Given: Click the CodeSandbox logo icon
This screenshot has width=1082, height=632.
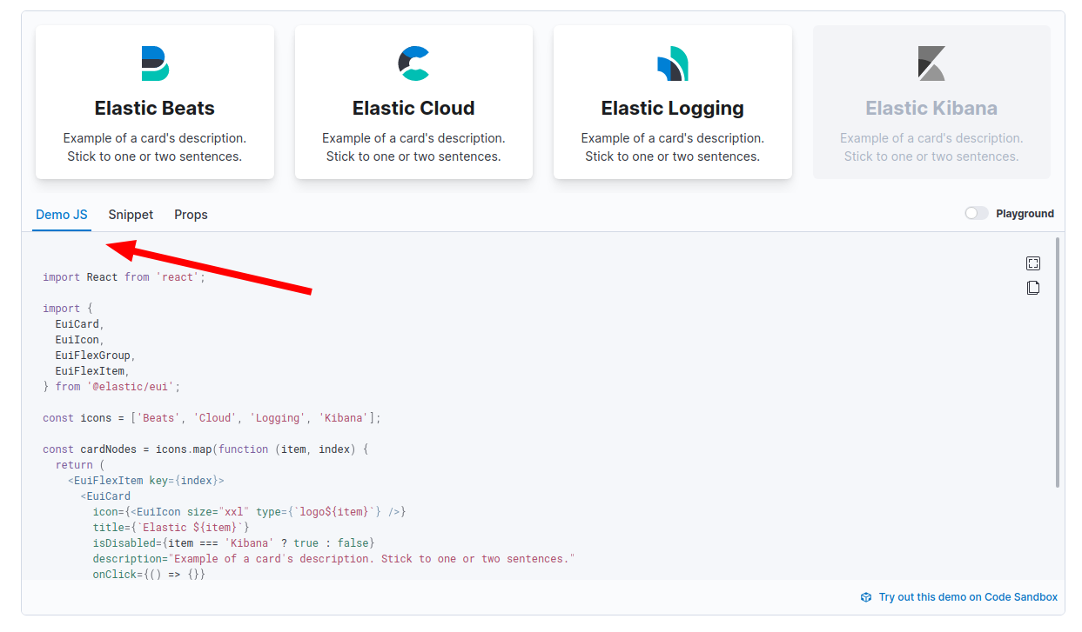Looking at the screenshot, I should pos(866,597).
